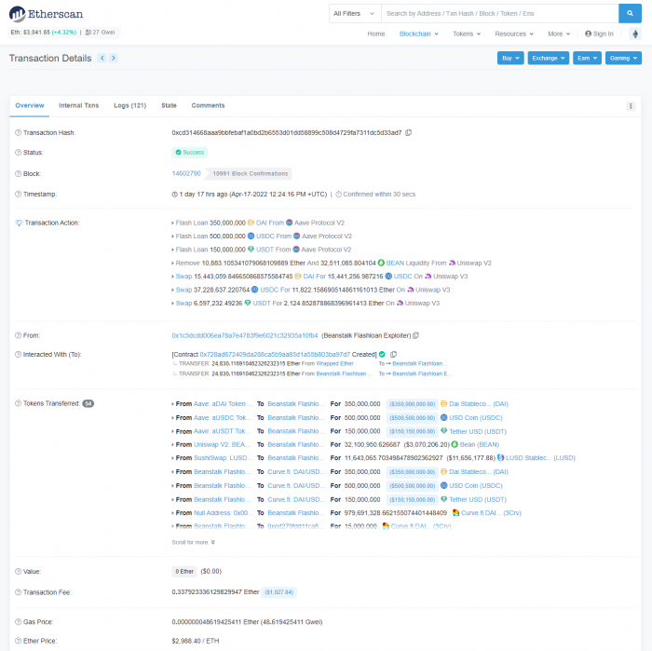Screen dimensions: 652x651
Task: Copy the created contract address
Action: tap(394, 355)
